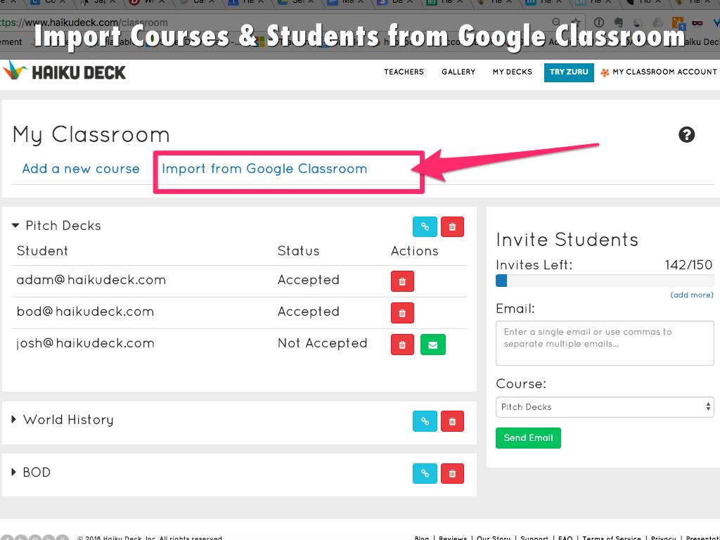Remove student adam@haikudeck.com
720x540 pixels.
402,281
